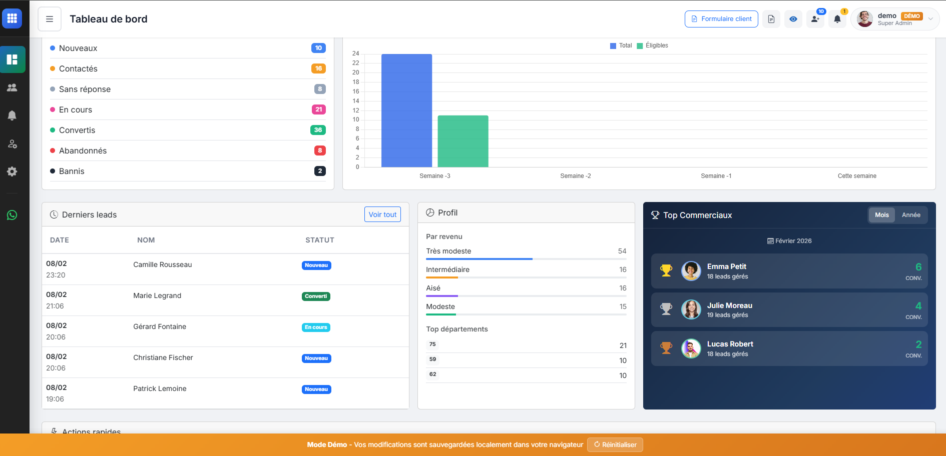Viewport: 946px width, 456px height.
Task: Switch Top Commerciaux view to Année
Action: 912,215
